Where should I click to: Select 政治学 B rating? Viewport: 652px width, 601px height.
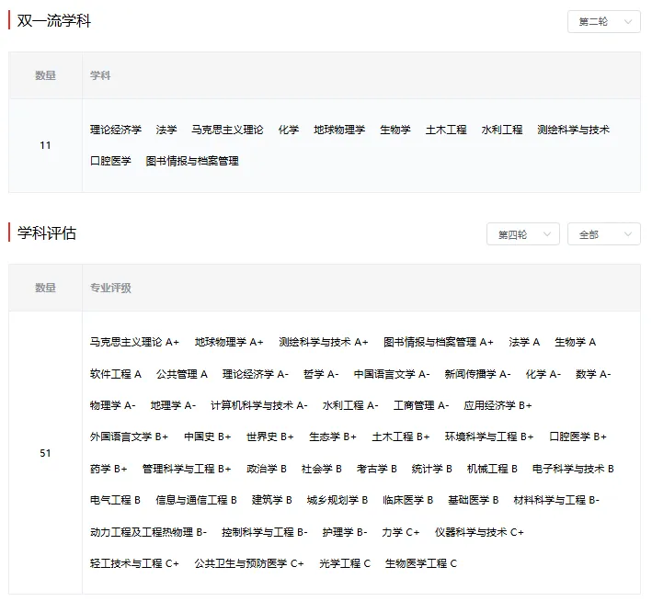267,469
